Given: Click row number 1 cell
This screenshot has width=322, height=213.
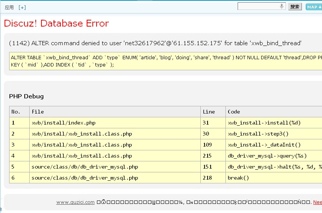Looking at the screenshot, I should click(19, 123).
